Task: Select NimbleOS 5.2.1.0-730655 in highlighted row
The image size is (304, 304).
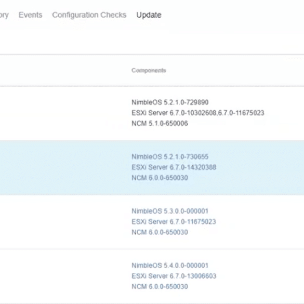Action: (x=170, y=156)
